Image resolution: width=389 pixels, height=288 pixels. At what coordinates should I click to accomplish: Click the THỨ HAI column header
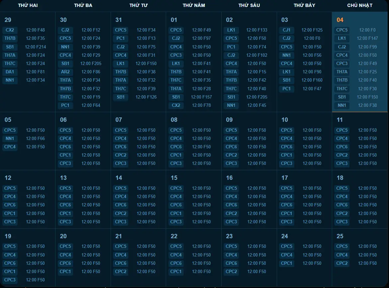28,5
